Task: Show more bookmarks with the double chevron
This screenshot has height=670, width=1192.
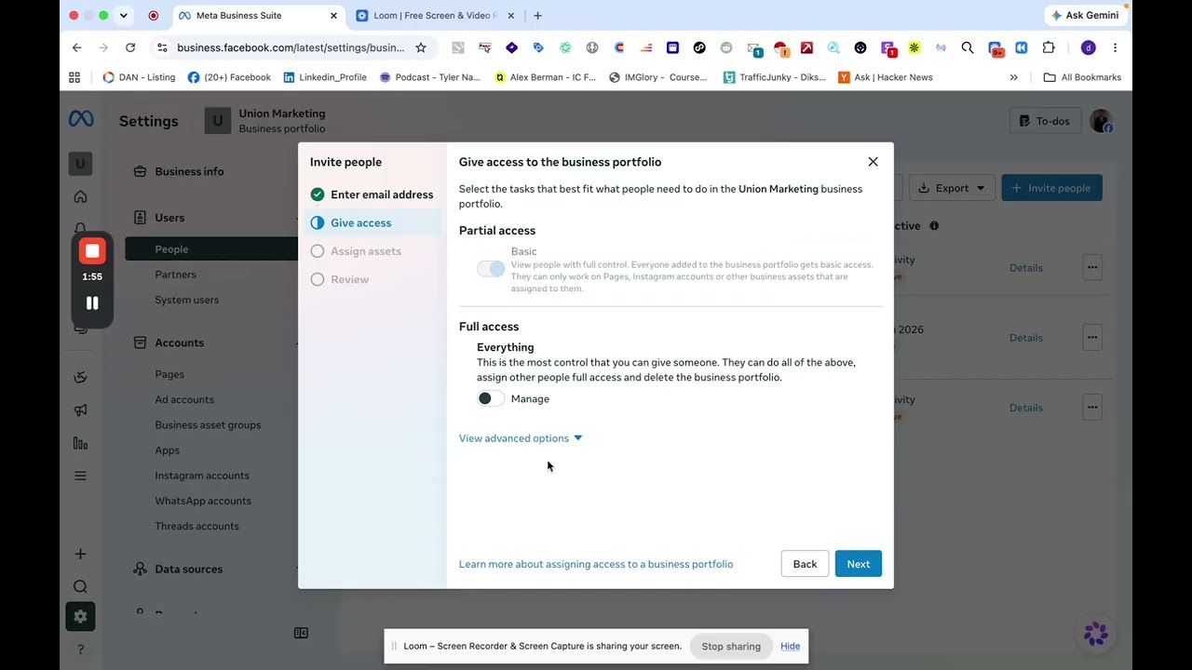Action: tap(1013, 77)
